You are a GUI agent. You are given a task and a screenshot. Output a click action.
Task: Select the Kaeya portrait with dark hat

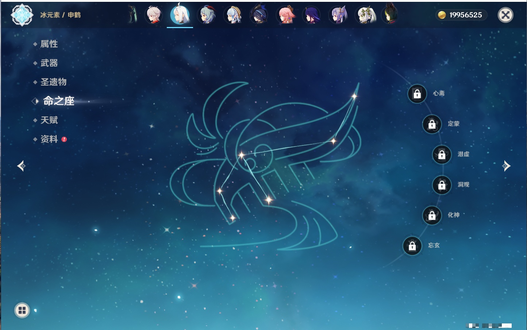coord(259,15)
